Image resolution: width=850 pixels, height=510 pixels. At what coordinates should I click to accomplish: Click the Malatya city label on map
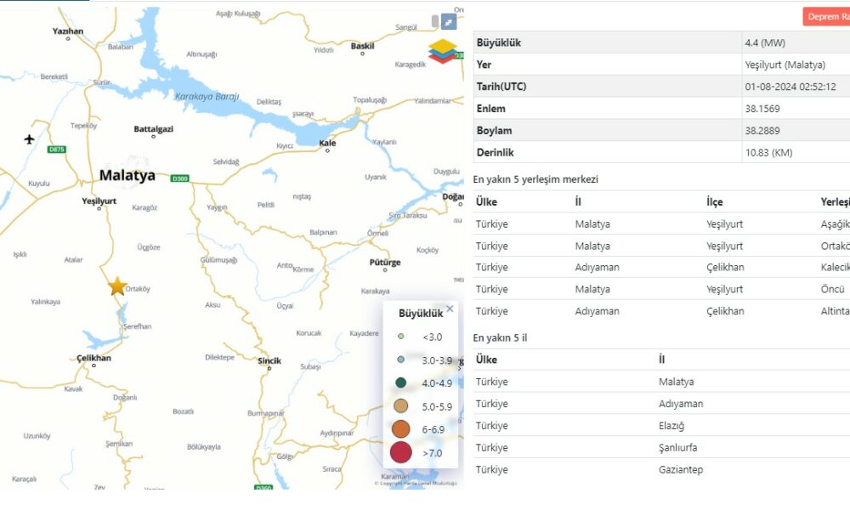[x=127, y=176]
